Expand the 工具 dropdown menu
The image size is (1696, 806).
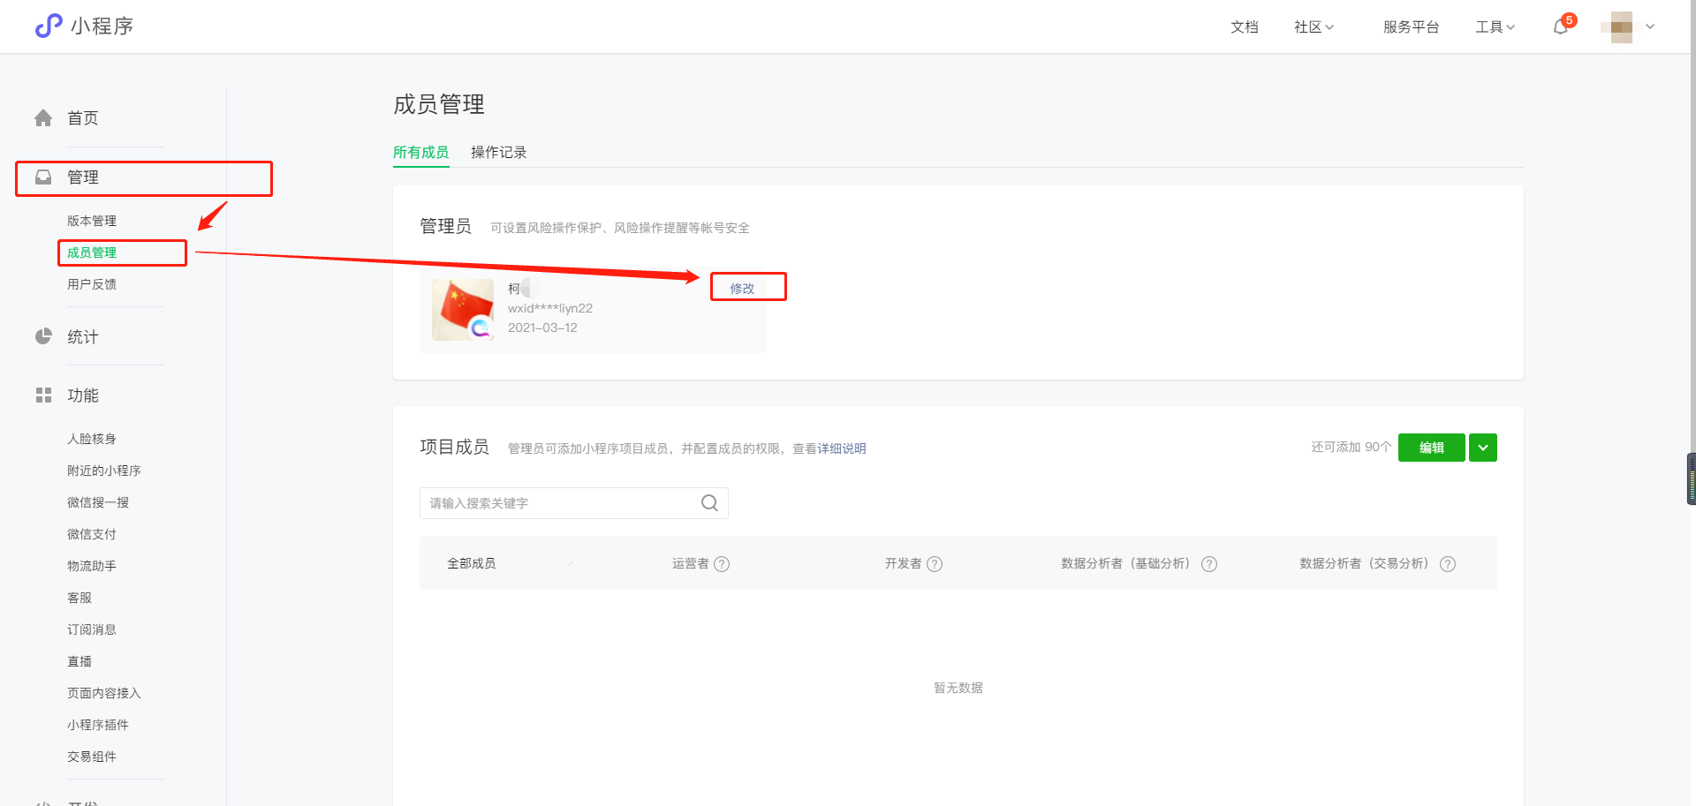(x=1495, y=27)
